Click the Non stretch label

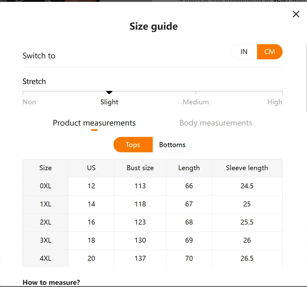point(29,102)
